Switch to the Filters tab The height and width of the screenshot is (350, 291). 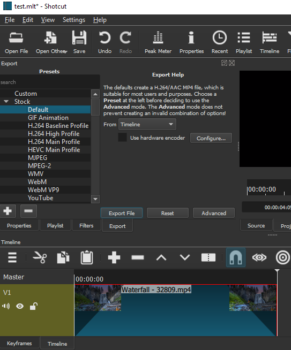86,226
